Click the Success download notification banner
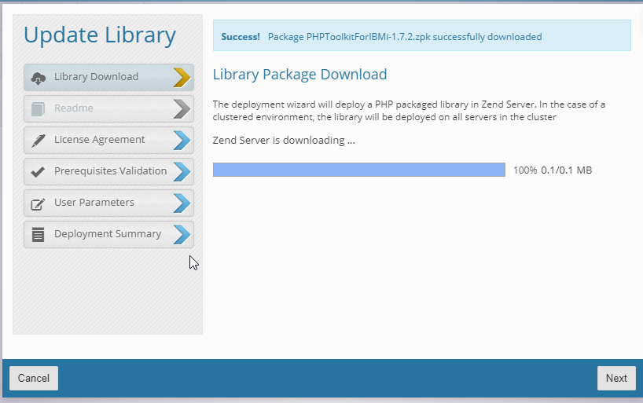 421,36
